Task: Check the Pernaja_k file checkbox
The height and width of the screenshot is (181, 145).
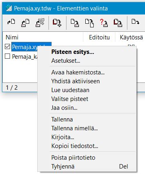Action: [x=7, y=56]
